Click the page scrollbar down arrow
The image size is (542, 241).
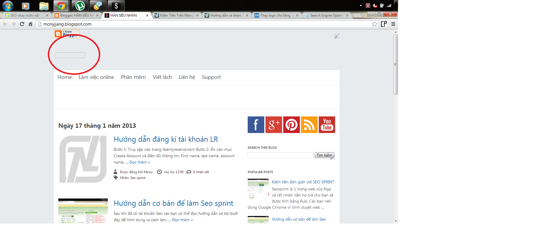(x=395, y=221)
